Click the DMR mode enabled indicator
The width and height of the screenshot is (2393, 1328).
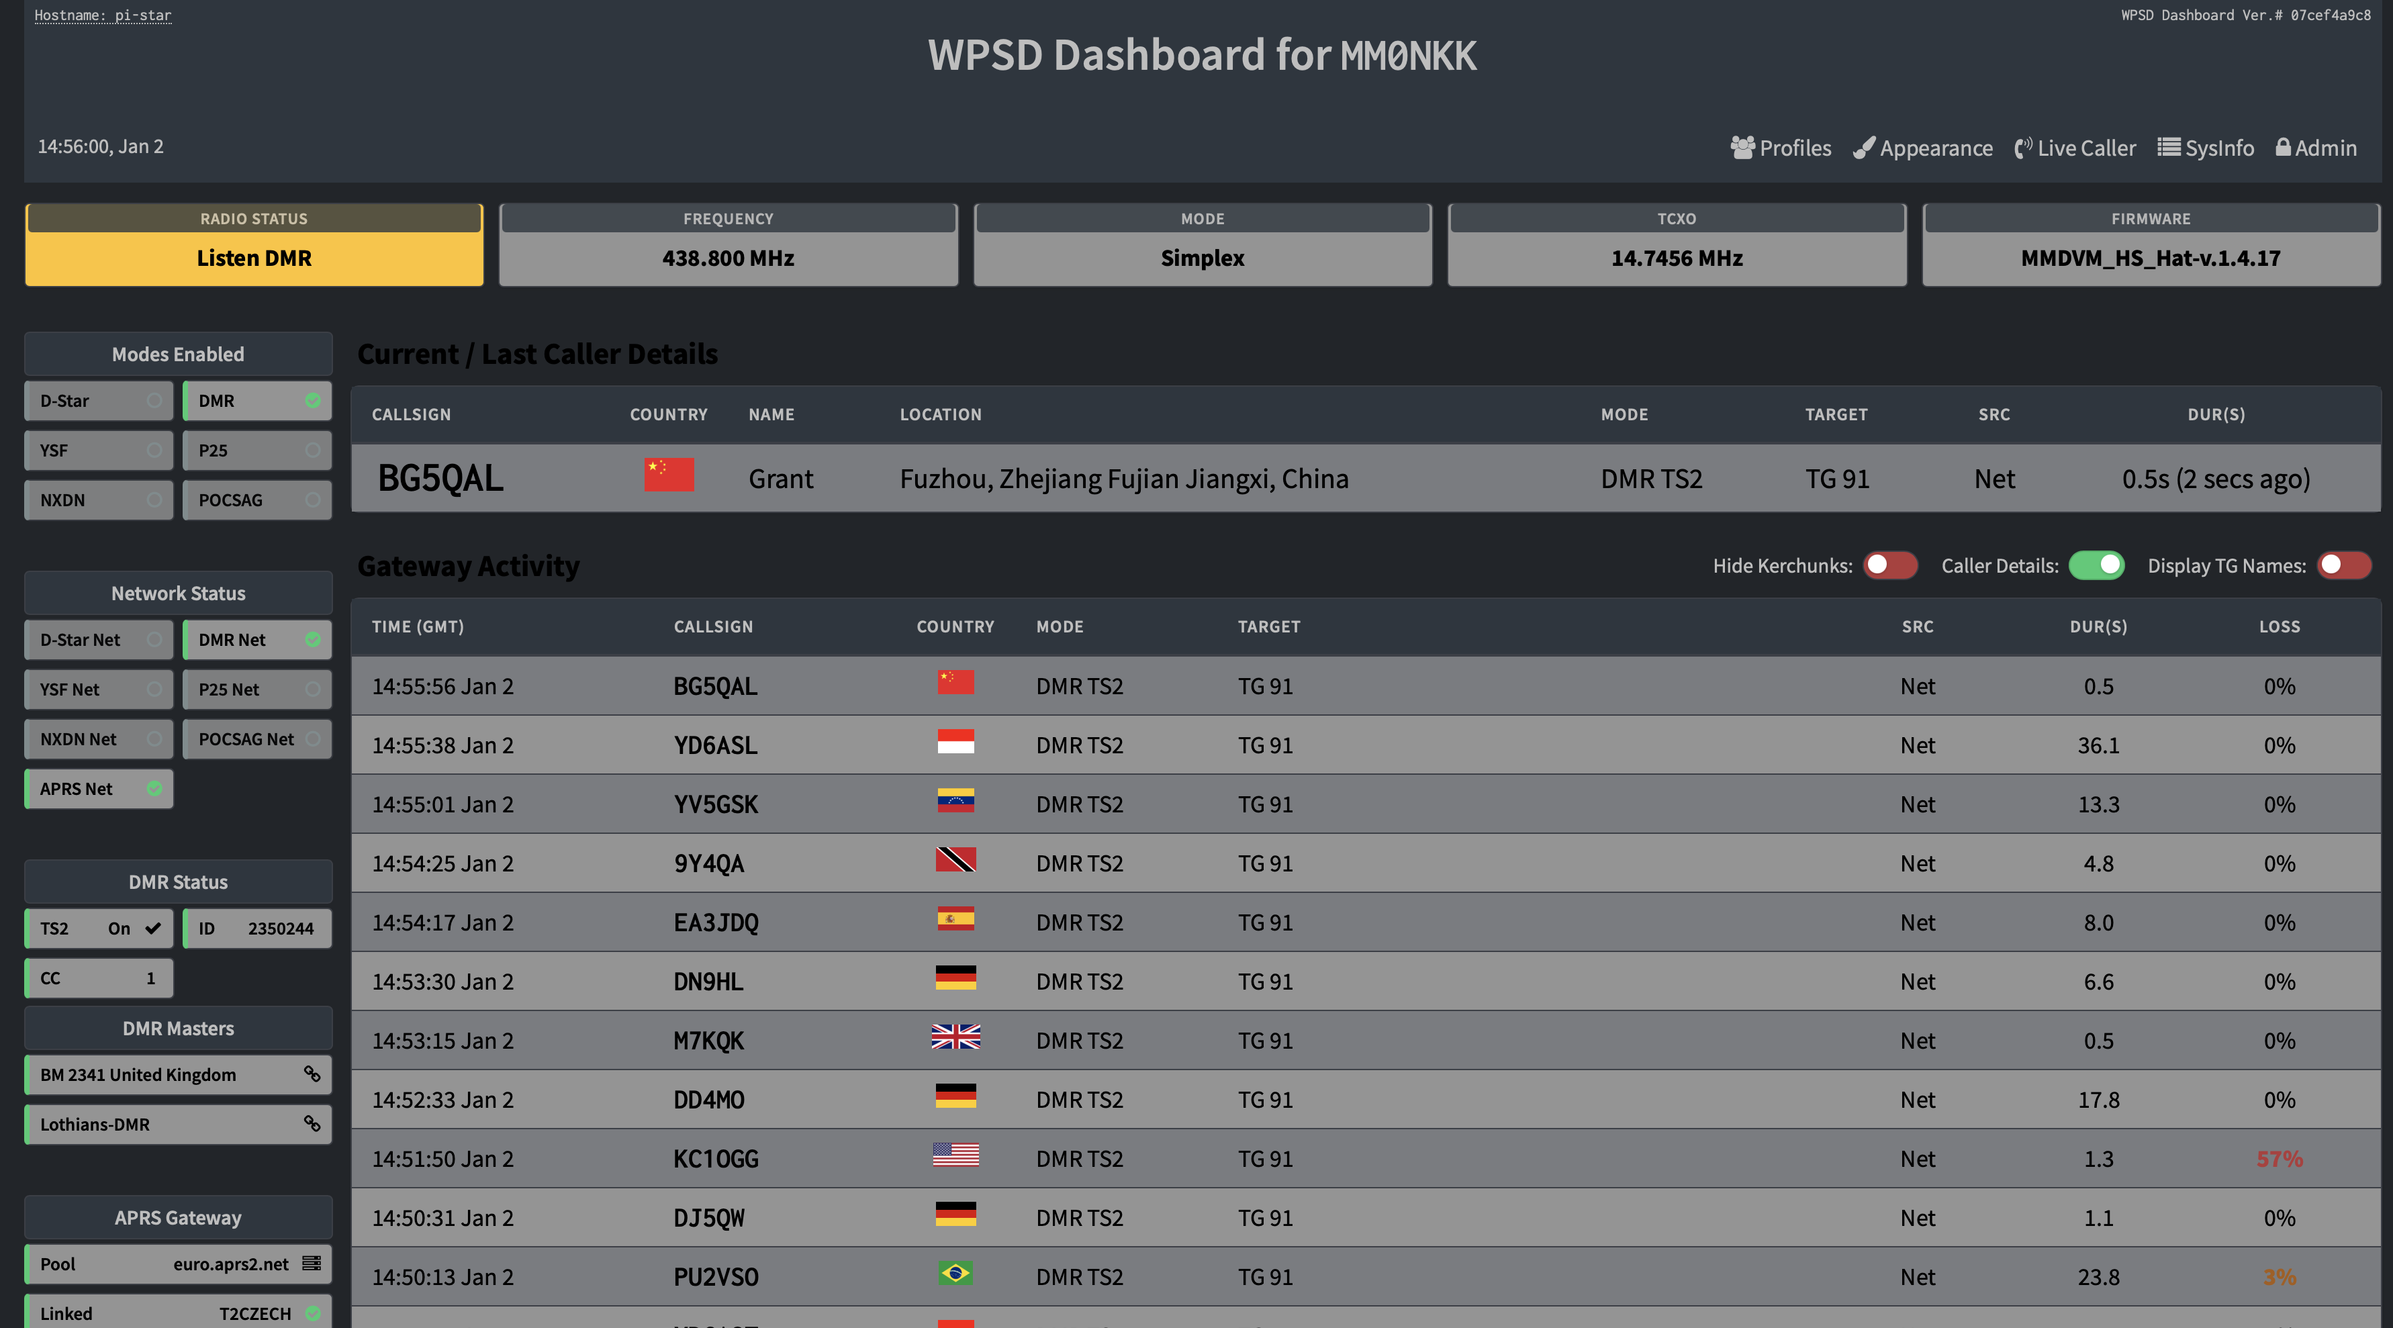(x=313, y=400)
